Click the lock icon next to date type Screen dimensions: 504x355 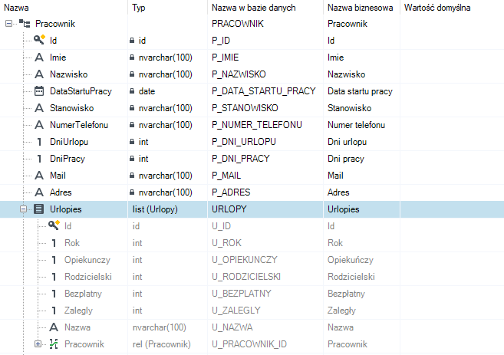click(x=132, y=91)
